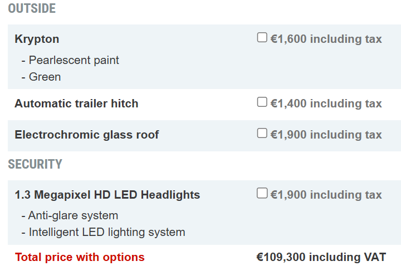This screenshot has height=266, width=401.
Task: Click the headlights €1,900 price text
Action: [x=326, y=195]
